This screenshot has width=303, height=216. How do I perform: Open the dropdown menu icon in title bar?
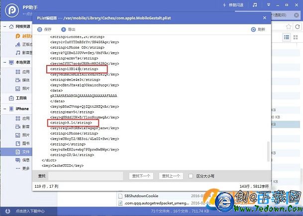point(269,5)
